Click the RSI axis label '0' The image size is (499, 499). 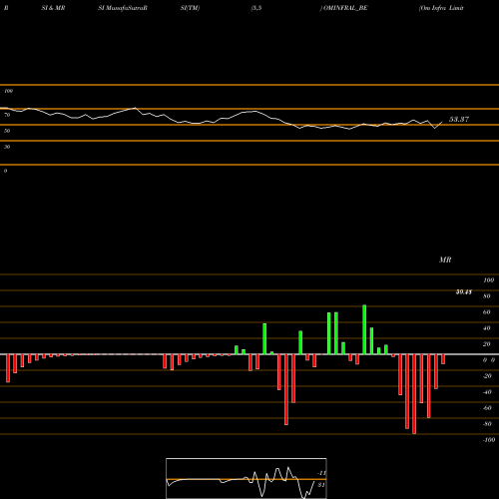point(5,171)
